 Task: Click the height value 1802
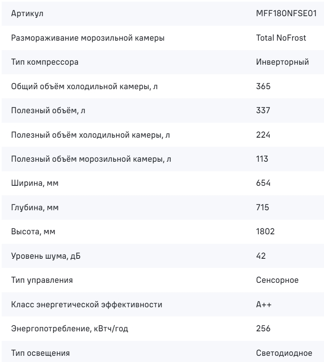tap(266, 231)
